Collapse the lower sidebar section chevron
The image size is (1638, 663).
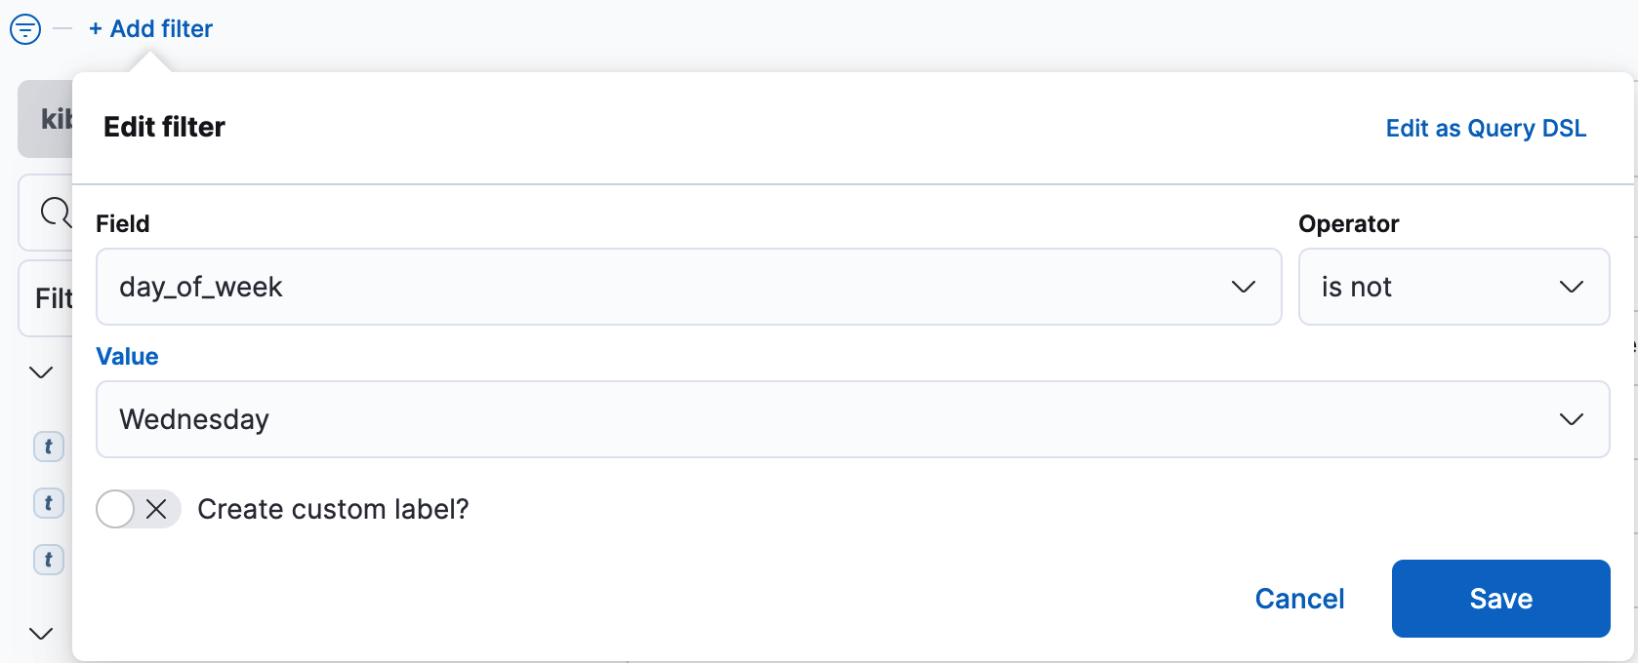coord(40,633)
